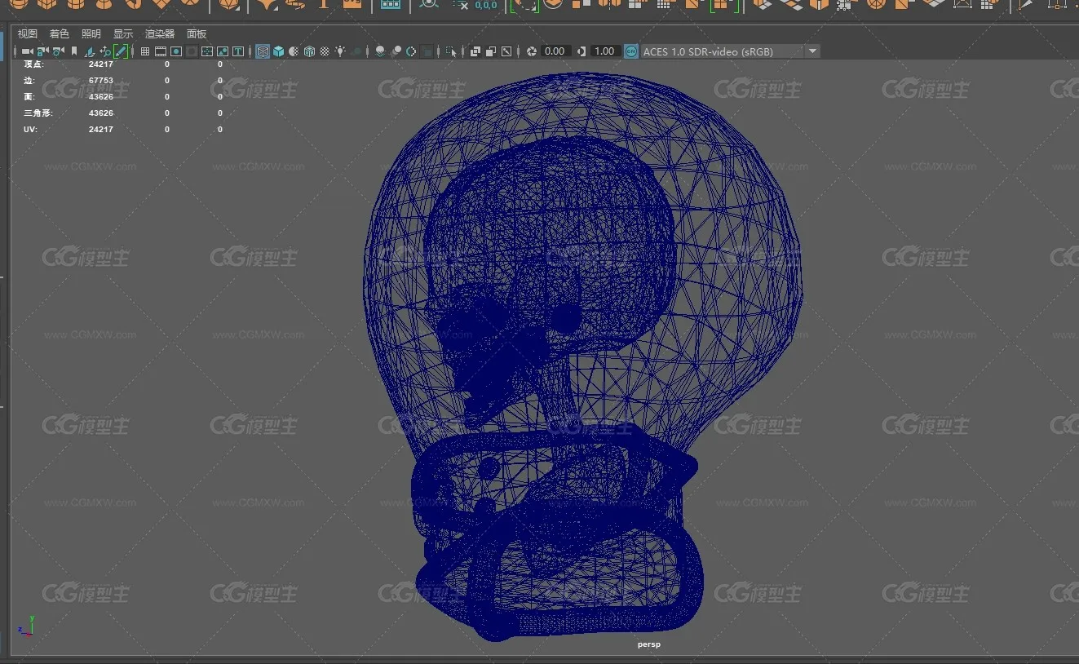Open the 着色 panel menu
1079x664 pixels.
[x=60, y=33]
